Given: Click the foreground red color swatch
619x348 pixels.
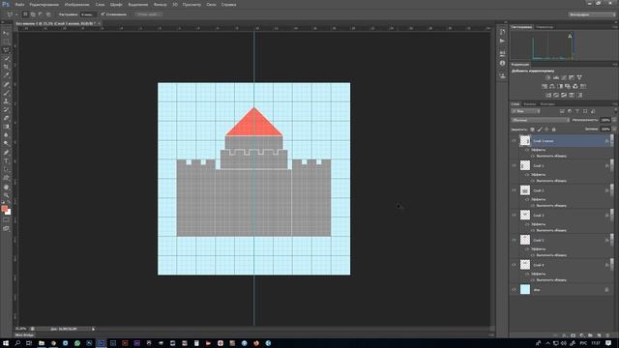Looking at the screenshot, I should coord(4,209).
